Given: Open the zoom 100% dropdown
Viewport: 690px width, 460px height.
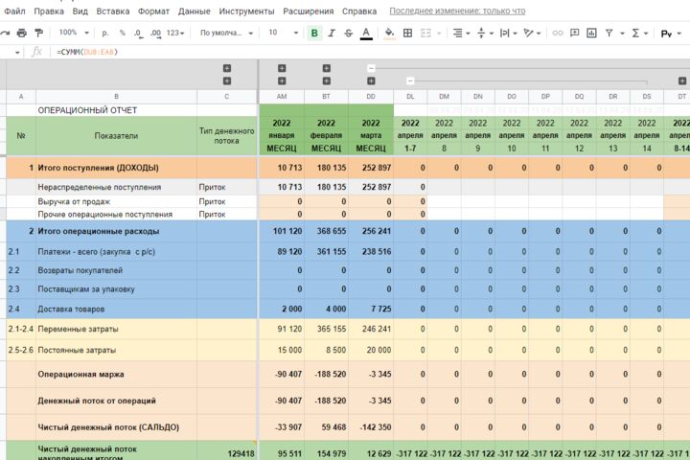Looking at the screenshot, I should click(x=74, y=33).
